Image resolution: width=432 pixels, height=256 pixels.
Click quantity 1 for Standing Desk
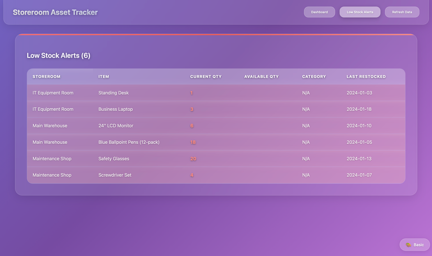point(191,93)
